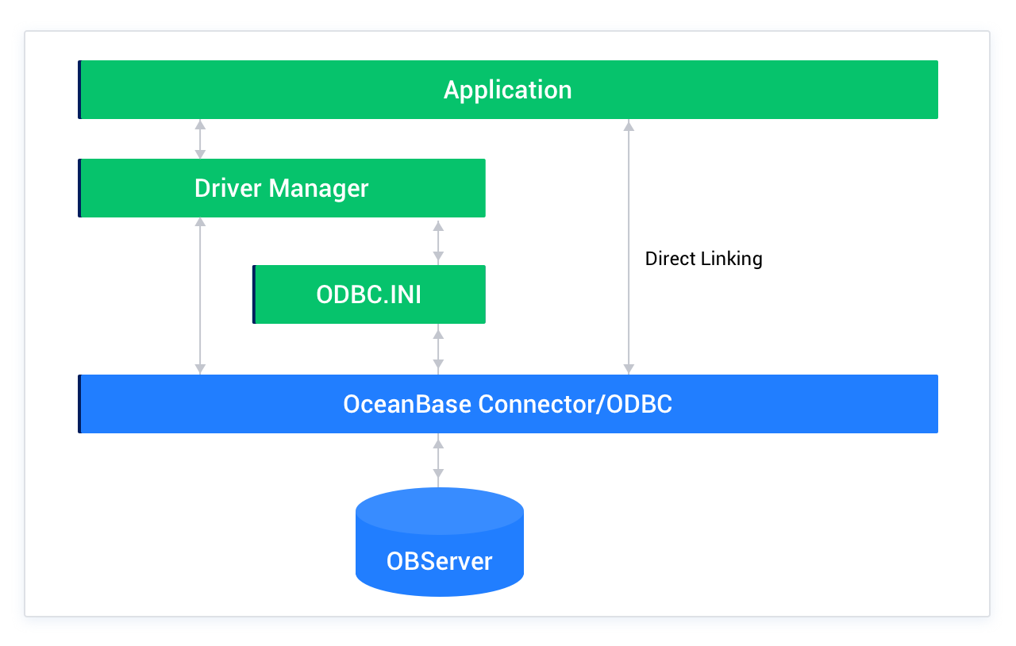Click the dark accent bar on Application block
The height and width of the screenshot is (646, 1016).
[80, 89]
